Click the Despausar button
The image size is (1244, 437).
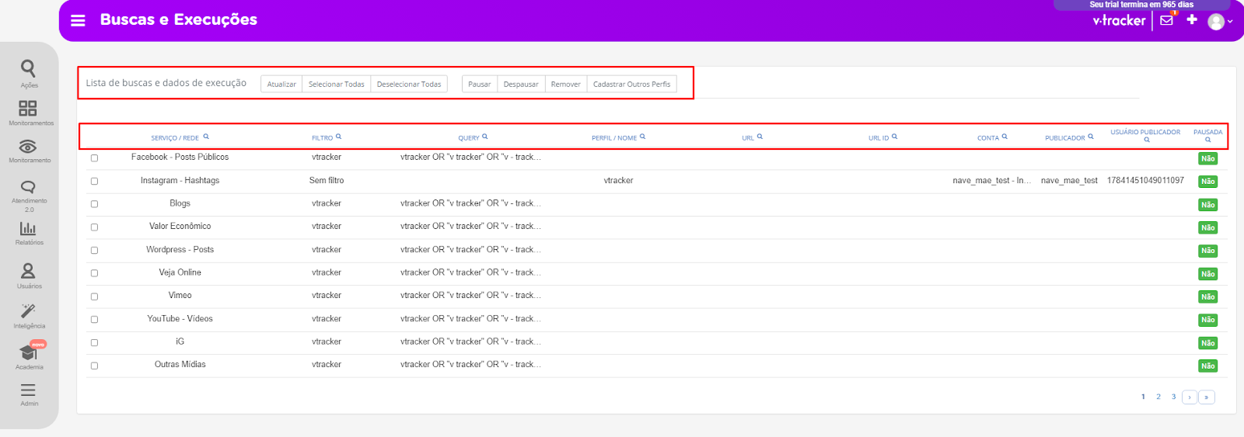pyautogui.click(x=521, y=84)
